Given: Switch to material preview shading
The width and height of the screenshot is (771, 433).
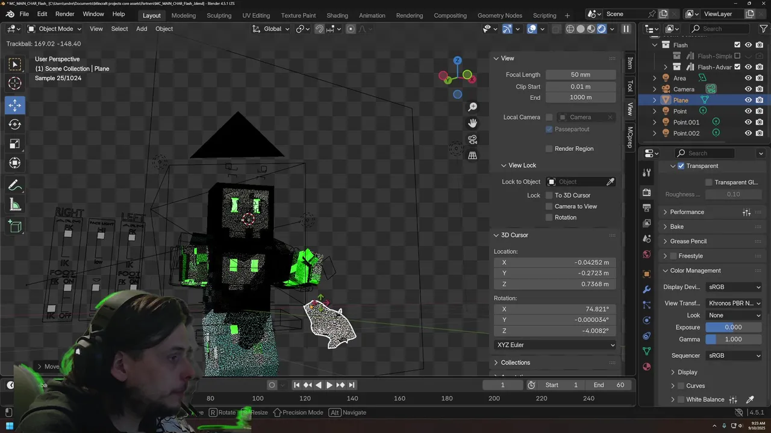Looking at the screenshot, I should (591, 29).
